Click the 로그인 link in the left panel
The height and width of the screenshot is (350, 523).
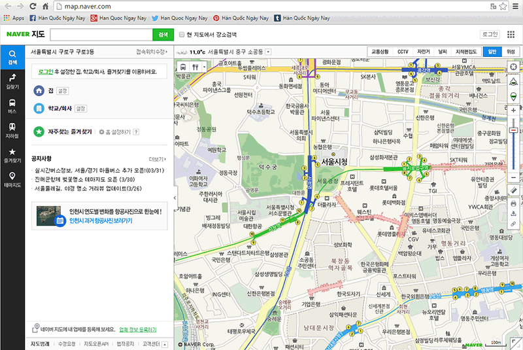click(x=45, y=70)
